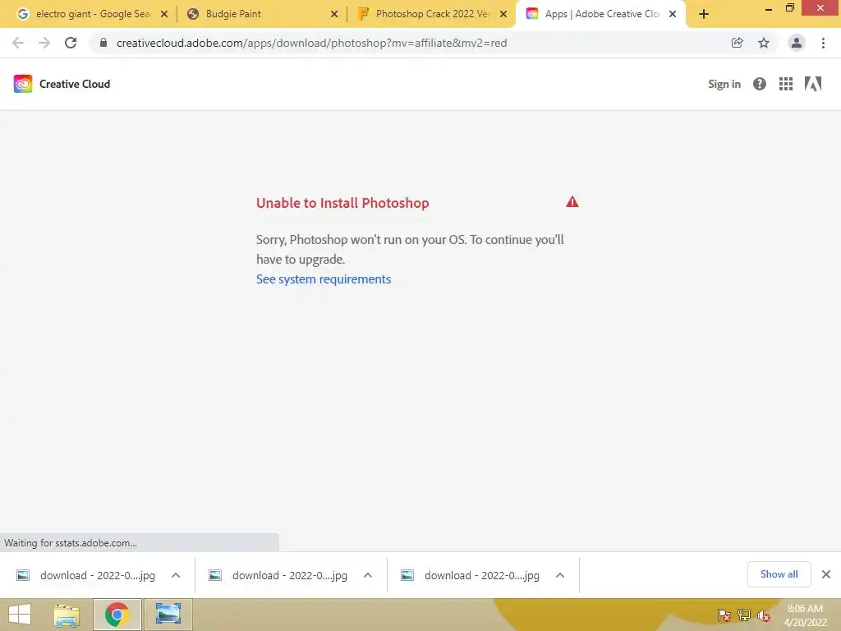Click the Creative Cloud title text
The height and width of the screenshot is (631, 841).
click(75, 85)
